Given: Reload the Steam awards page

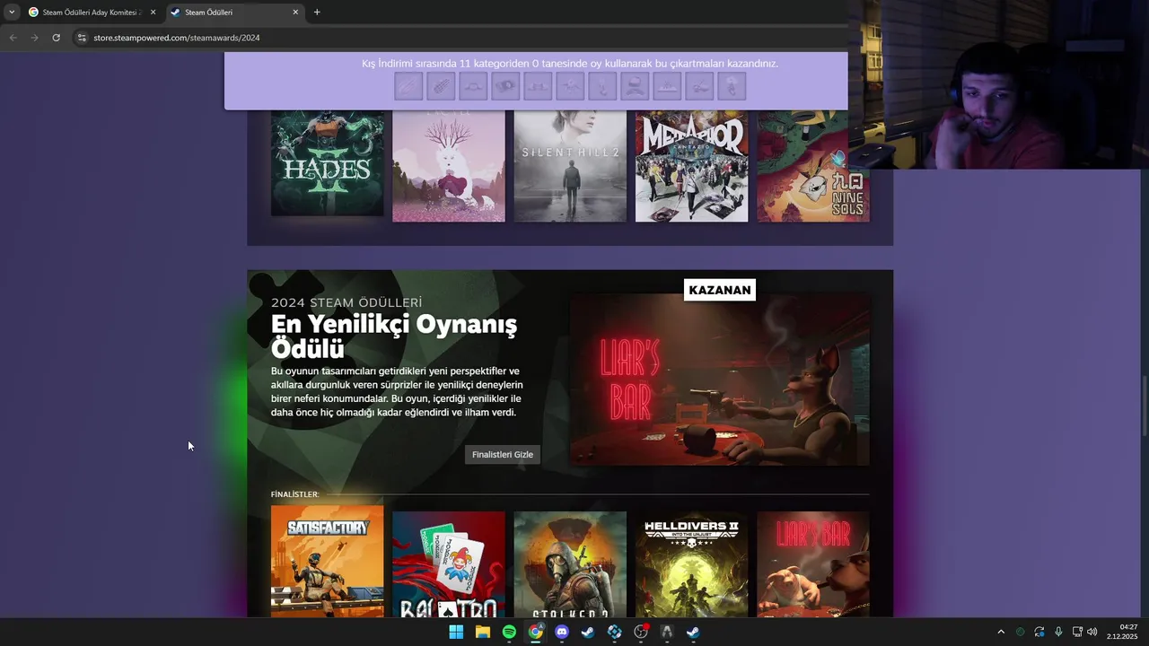Looking at the screenshot, I should [56, 38].
